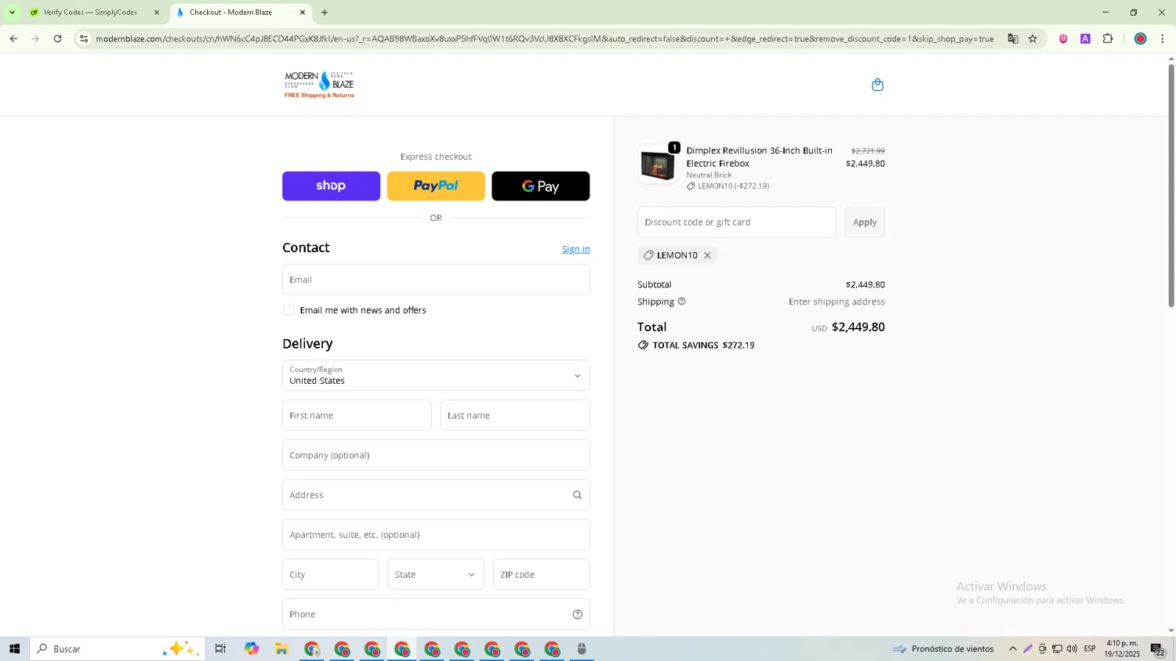This screenshot has height=661, width=1176.
Task: Pay with Shop Pay button
Action: pyautogui.click(x=331, y=186)
